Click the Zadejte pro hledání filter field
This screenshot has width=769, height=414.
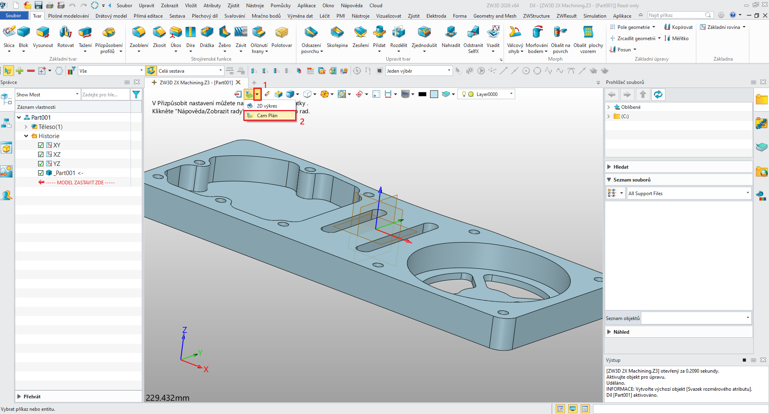(105, 94)
